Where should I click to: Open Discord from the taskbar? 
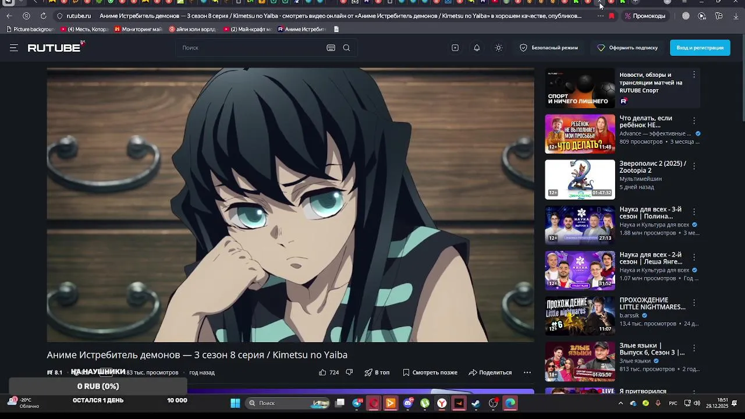click(x=408, y=403)
